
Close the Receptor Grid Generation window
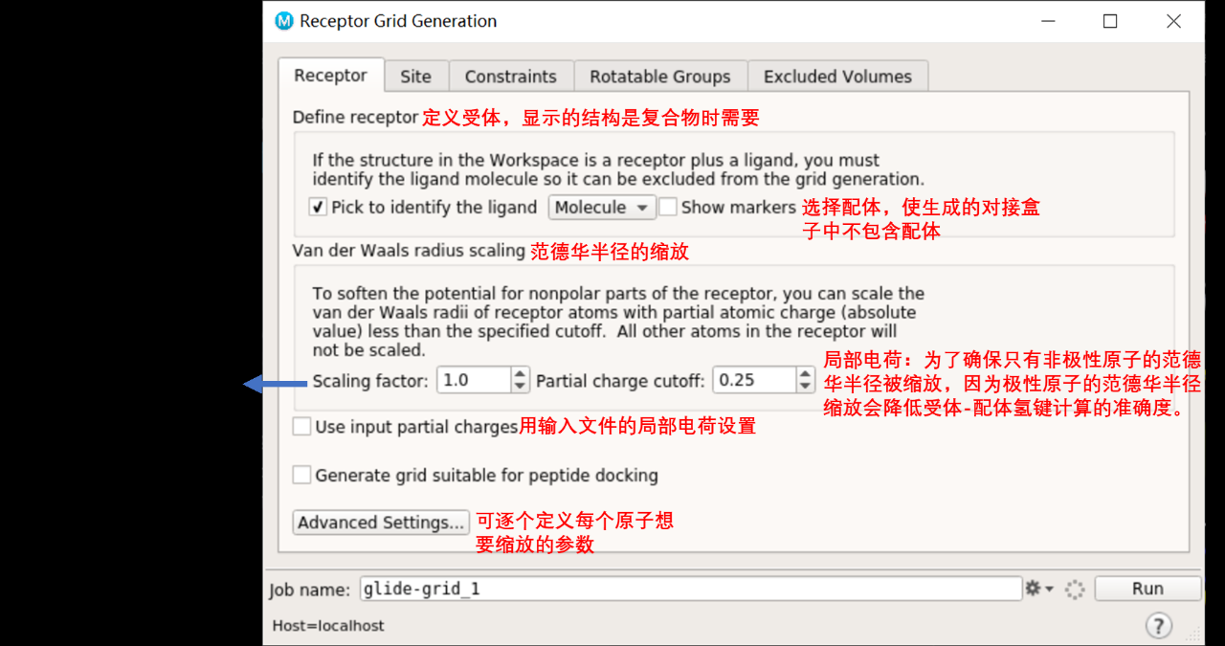point(1174,21)
